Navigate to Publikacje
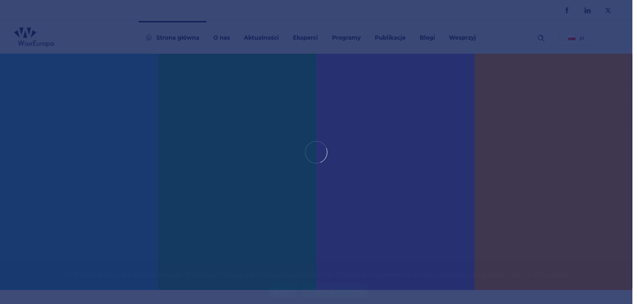 (x=390, y=37)
